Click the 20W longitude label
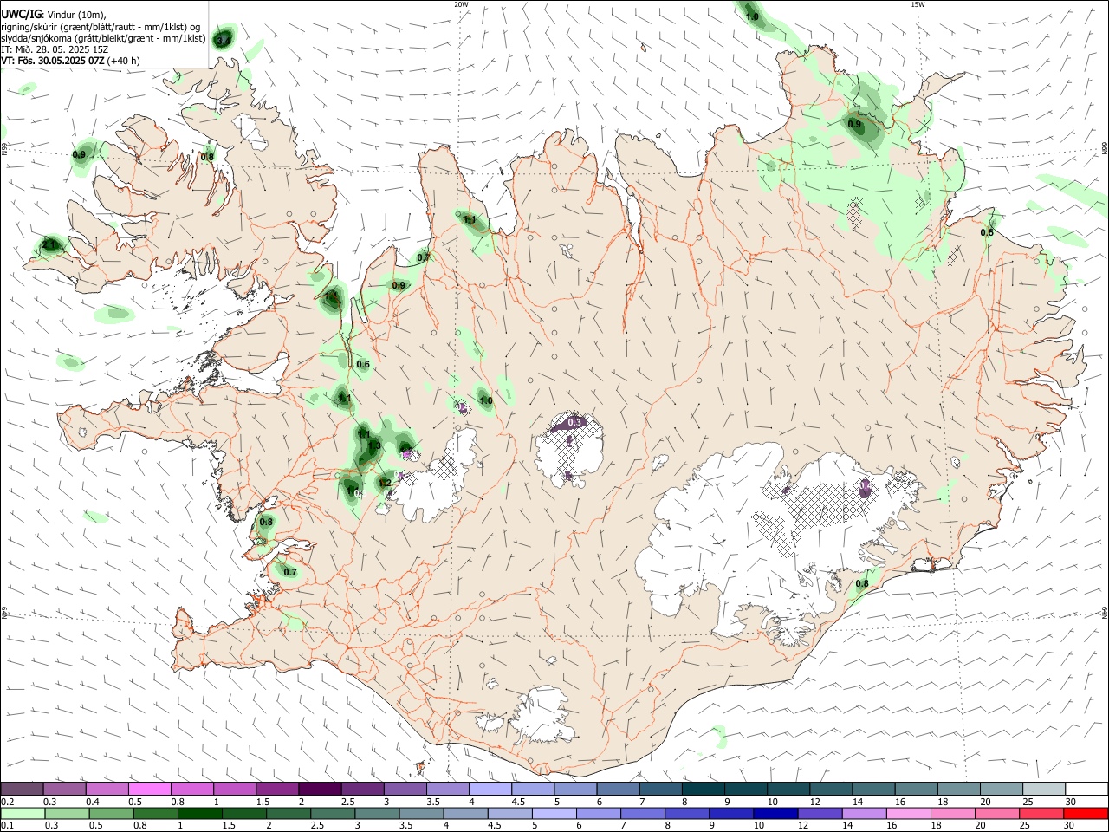This screenshot has height=832, width=1109. click(x=461, y=4)
